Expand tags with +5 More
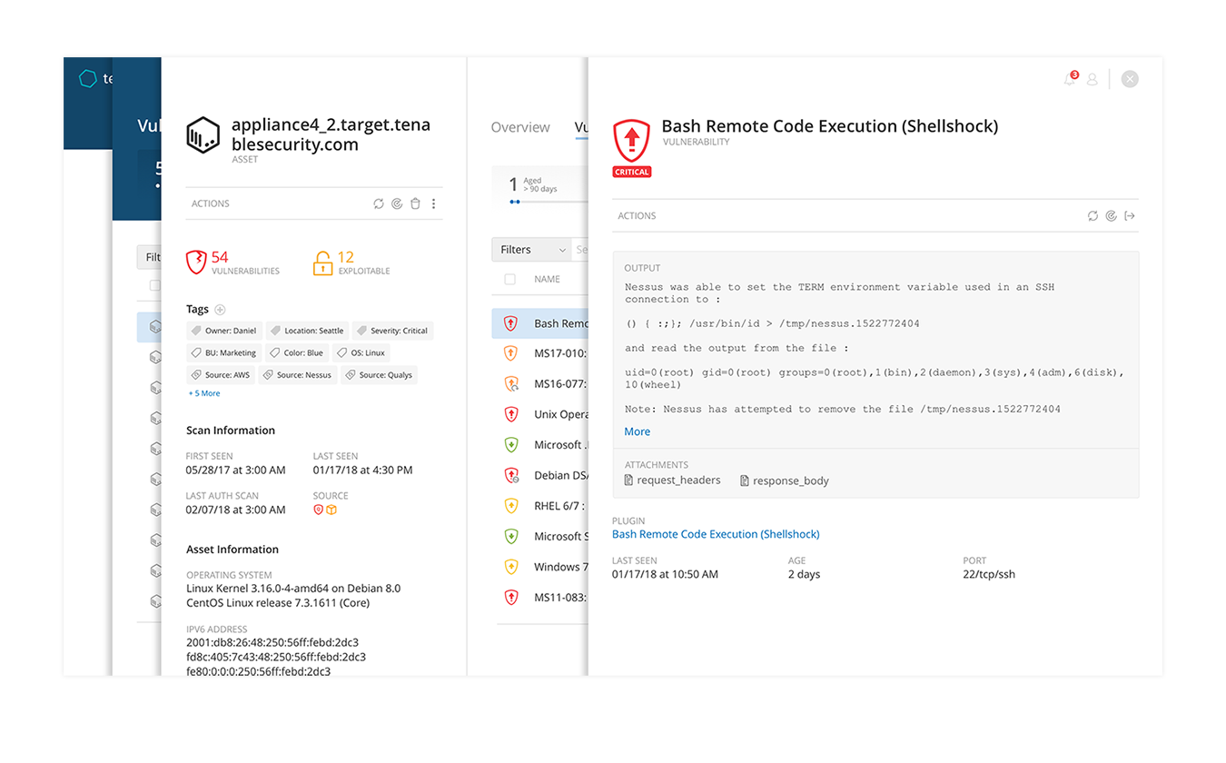1226x763 pixels. click(204, 393)
